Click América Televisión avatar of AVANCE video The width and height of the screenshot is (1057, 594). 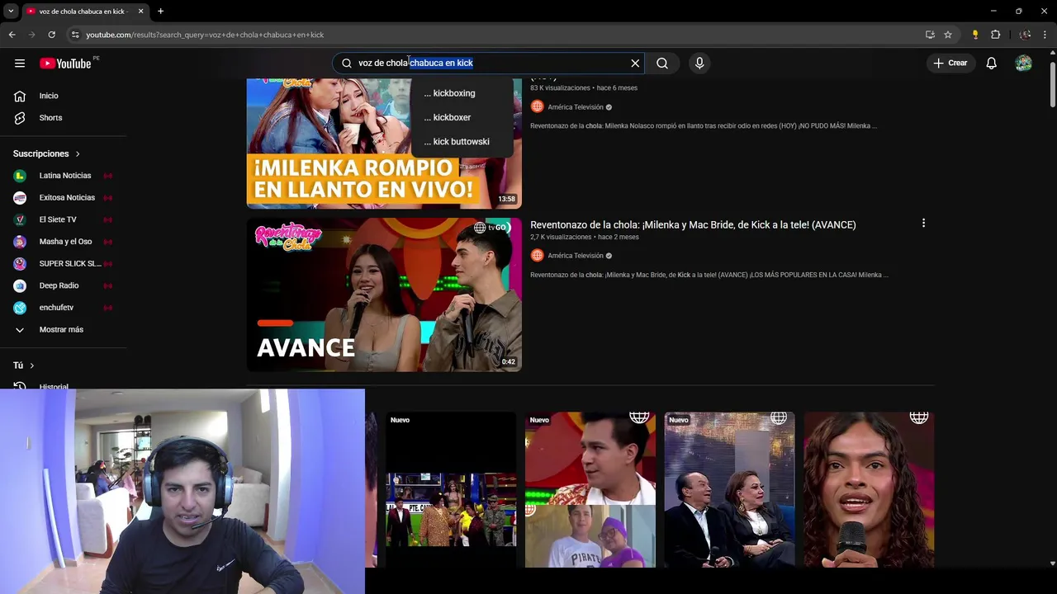tap(537, 256)
